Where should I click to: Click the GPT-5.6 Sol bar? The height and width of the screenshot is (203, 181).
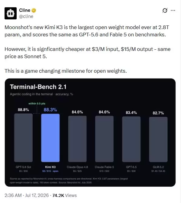(23, 138)
